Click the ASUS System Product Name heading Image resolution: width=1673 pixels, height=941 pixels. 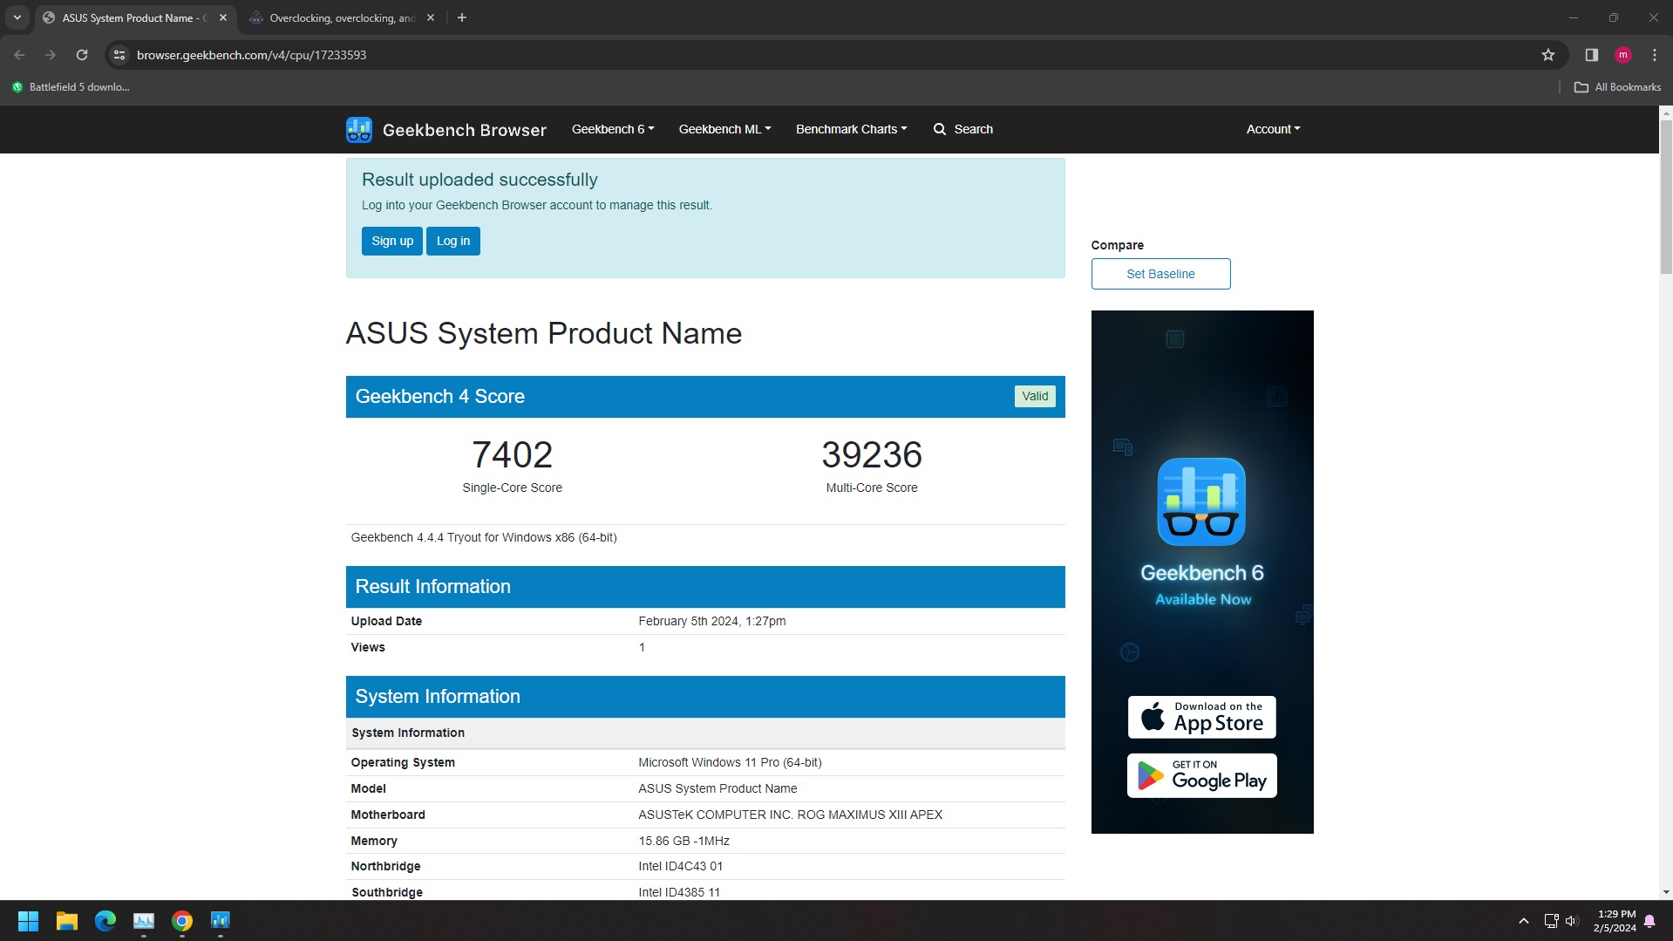click(x=544, y=333)
